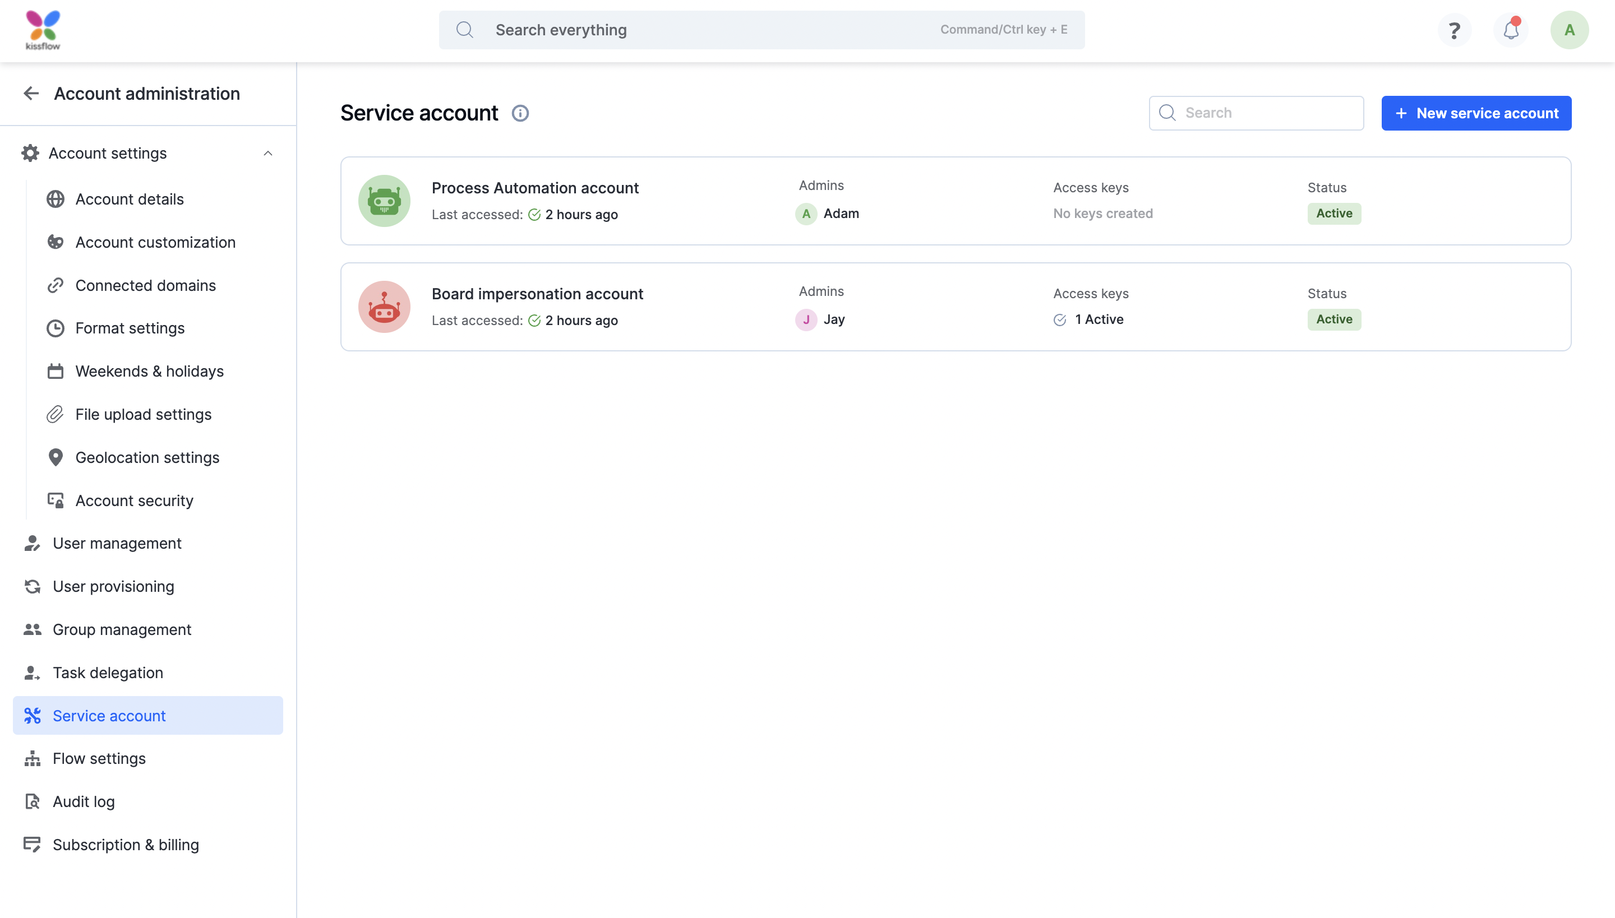Click the sync icon for User provisioning
The width and height of the screenshot is (1615, 918).
pos(32,586)
